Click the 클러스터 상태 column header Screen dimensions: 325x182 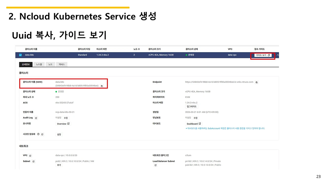click(192, 49)
